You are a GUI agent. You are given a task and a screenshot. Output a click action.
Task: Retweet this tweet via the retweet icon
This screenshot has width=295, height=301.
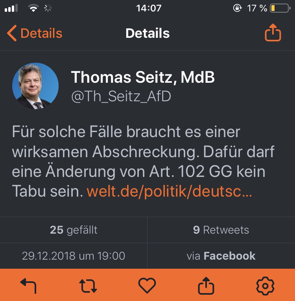[88, 285]
